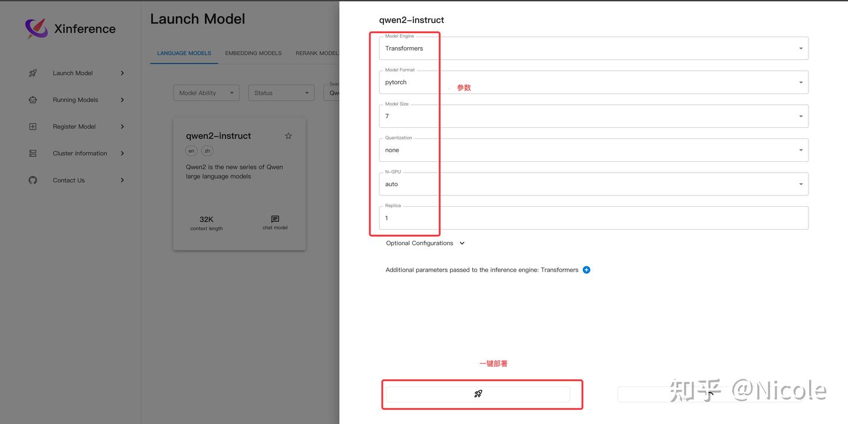The height and width of the screenshot is (424, 848).
Task: Click the Running Models sidebar icon
Action: point(33,100)
